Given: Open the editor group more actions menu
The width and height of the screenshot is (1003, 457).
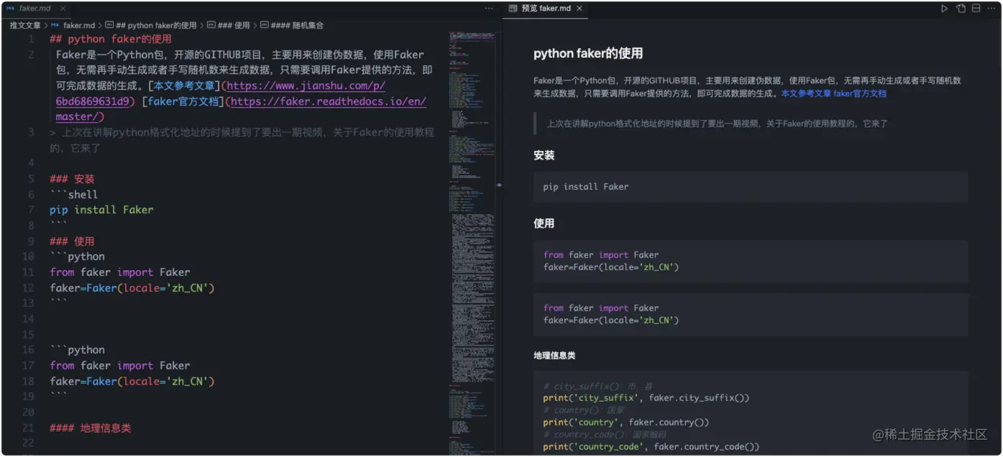Looking at the screenshot, I should [x=489, y=9].
